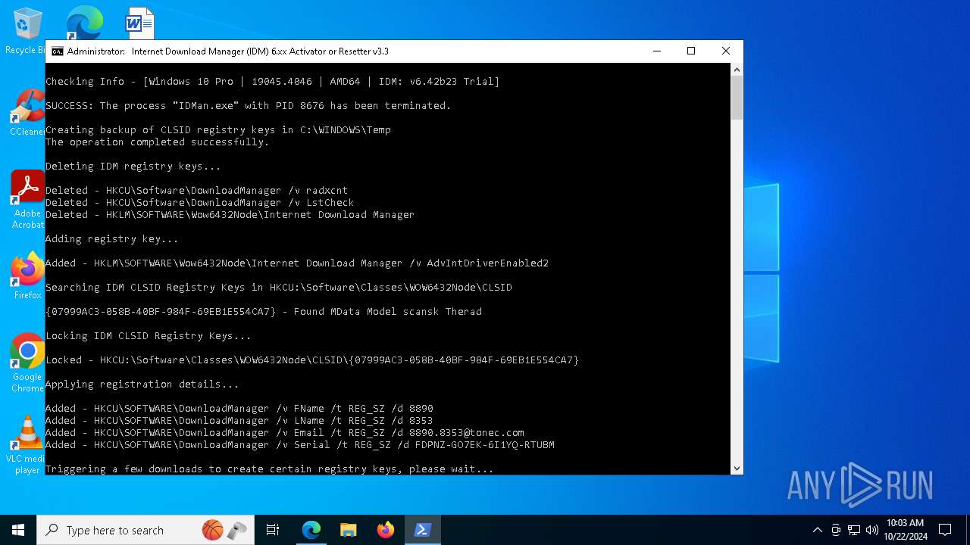The width and height of the screenshot is (970, 545).
Task: Click 'Creating backup of CLSID registry keys' line
Action: coord(218,130)
